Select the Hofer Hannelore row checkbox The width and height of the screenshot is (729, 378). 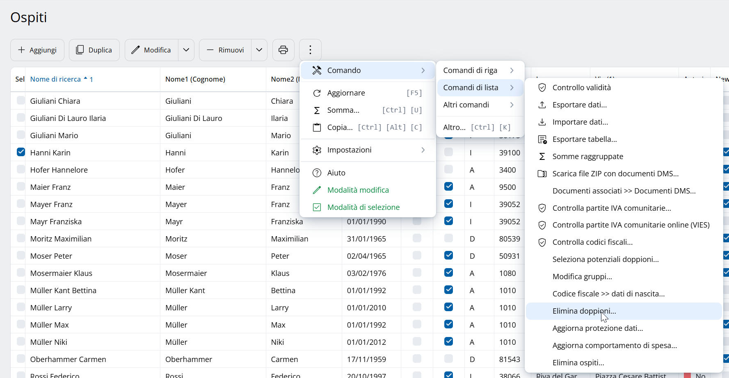pyautogui.click(x=21, y=169)
